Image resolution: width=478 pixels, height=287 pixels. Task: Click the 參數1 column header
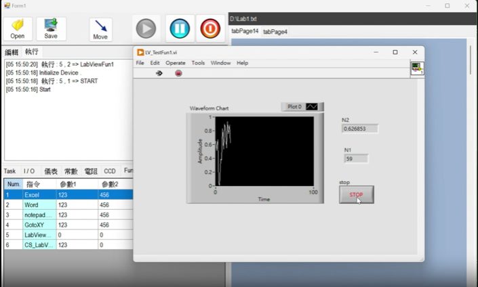[77, 184]
